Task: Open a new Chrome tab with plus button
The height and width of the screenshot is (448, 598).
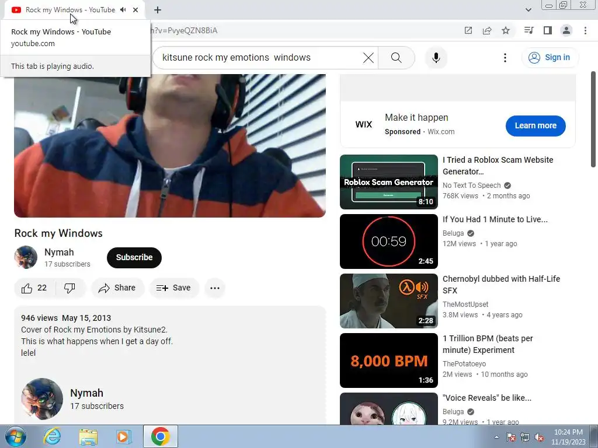Action: coord(158,10)
